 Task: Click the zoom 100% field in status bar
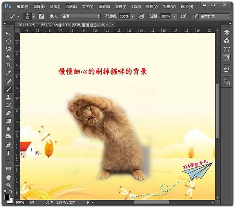pos(20,203)
